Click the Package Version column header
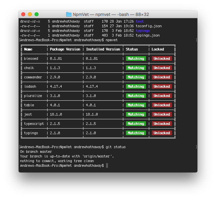 pyautogui.click(x=65, y=49)
